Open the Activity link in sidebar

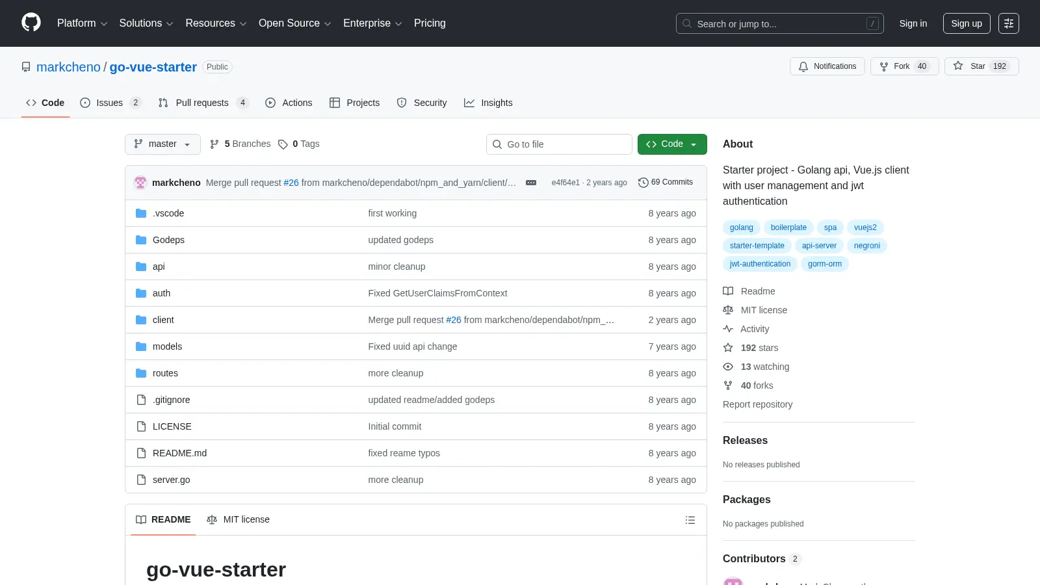tap(746, 329)
